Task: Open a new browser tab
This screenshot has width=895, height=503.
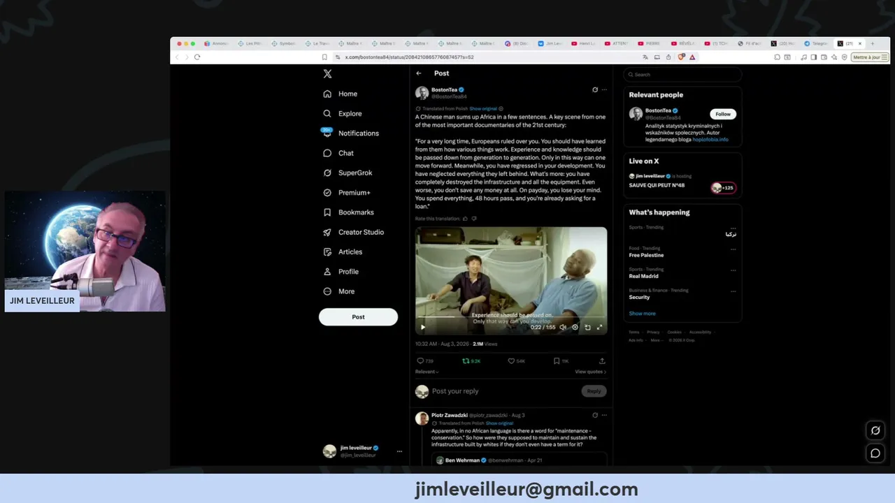Action: pos(872,43)
